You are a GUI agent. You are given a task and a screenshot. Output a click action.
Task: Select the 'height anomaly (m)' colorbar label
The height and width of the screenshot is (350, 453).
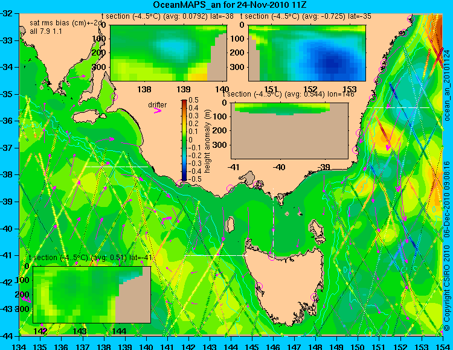pos(207,141)
